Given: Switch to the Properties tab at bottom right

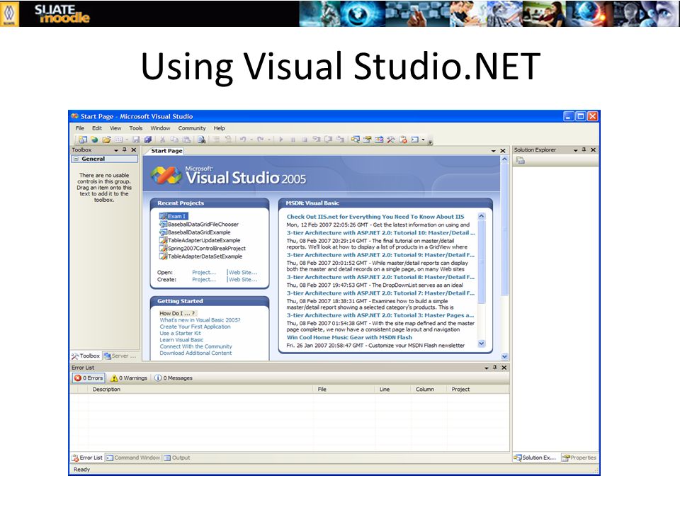Looking at the screenshot, I should pos(579,458).
